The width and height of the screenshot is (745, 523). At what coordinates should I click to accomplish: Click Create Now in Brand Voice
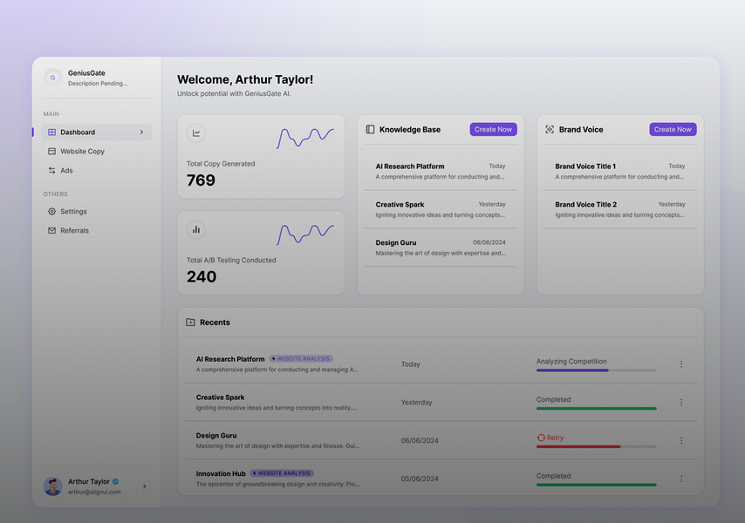point(673,130)
